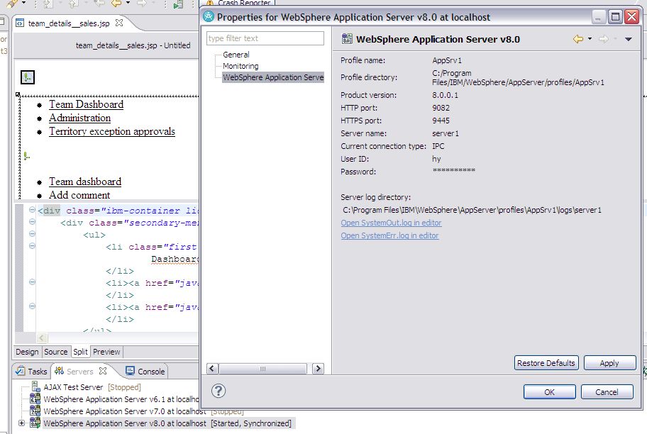The image size is (647, 434).
Task: Click the dialog forward arrow icon
Action: 603,39
